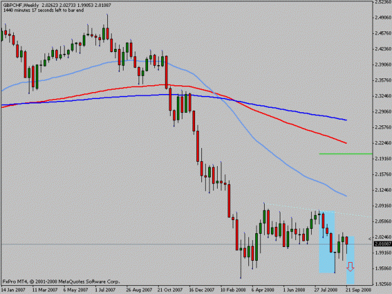The width and height of the screenshot is (392, 294).
Task: Click the 2.22460 price axis label
Action: 383,143
